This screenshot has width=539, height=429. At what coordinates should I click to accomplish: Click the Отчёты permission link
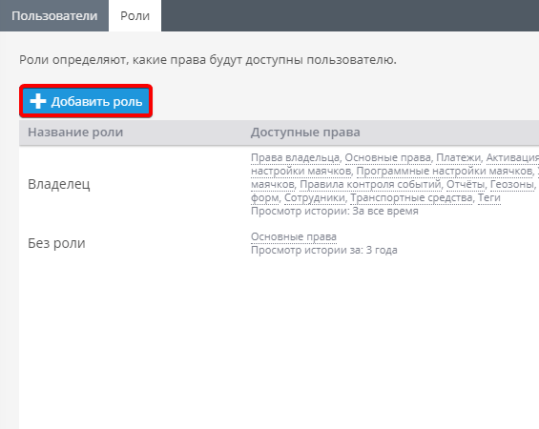pyautogui.click(x=466, y=184)
